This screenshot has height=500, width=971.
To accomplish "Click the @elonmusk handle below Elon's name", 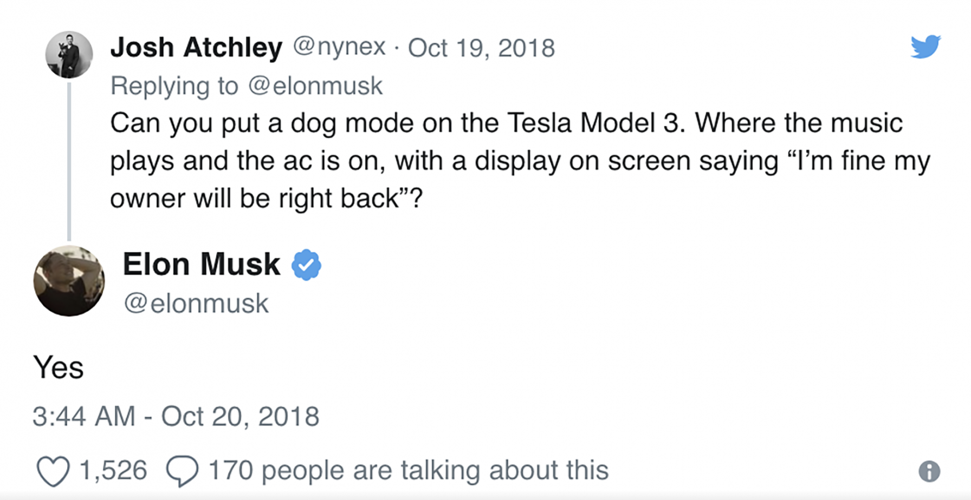I will [x=196, y=303].
